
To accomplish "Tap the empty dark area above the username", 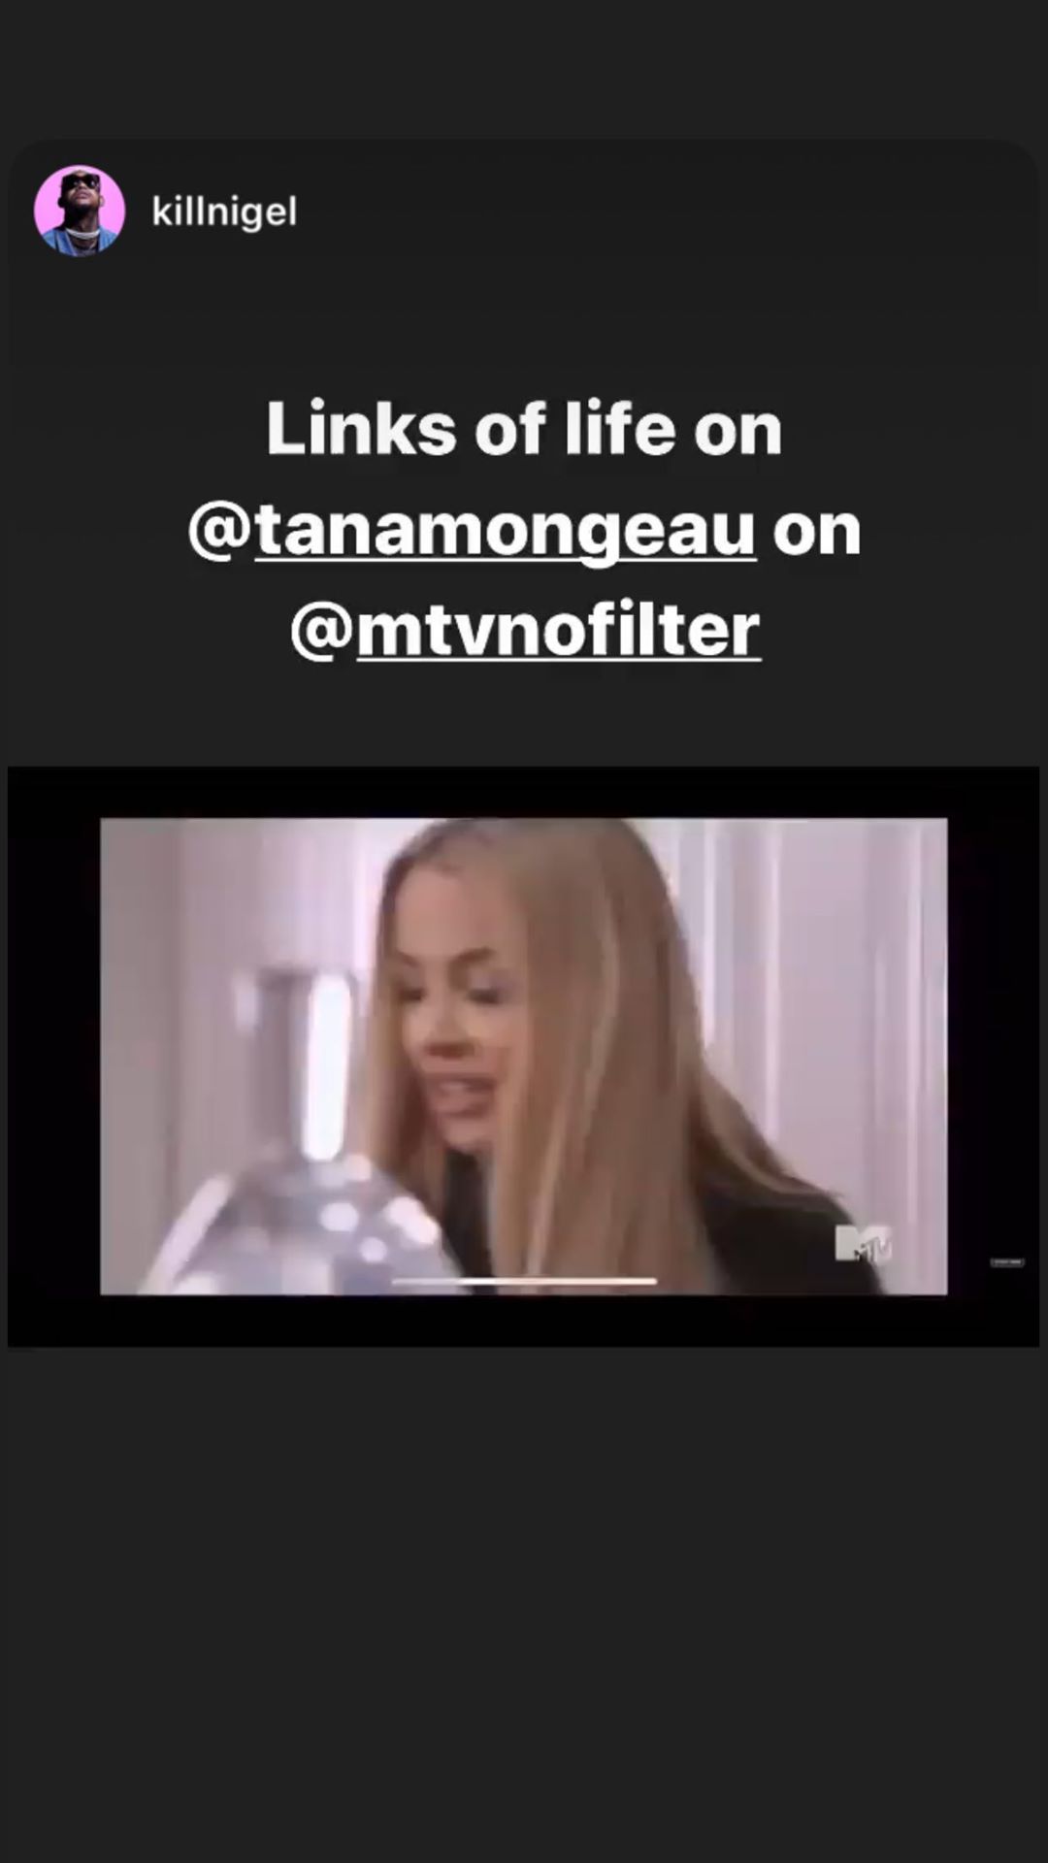I will coord(524,68).
